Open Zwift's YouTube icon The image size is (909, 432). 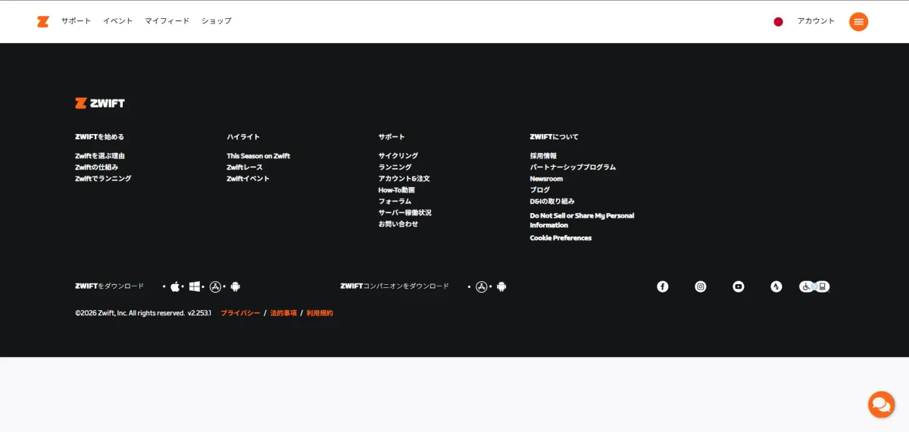click(x=739, y=286)
